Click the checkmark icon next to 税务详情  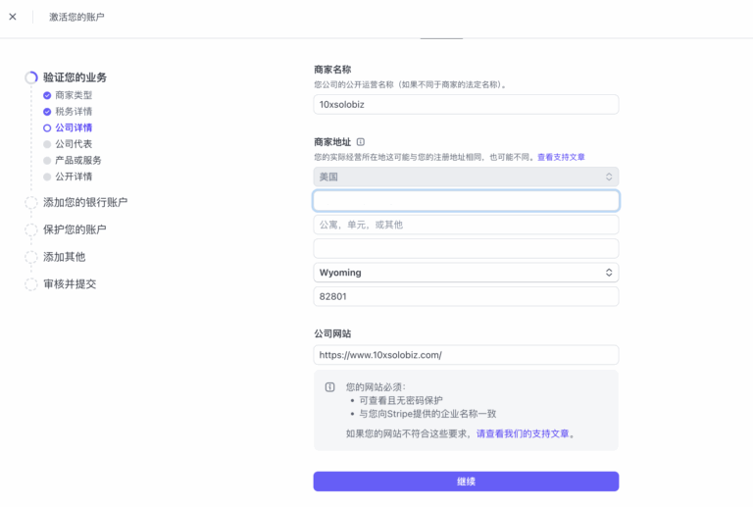pyautogui.click(x=47, y=112)
